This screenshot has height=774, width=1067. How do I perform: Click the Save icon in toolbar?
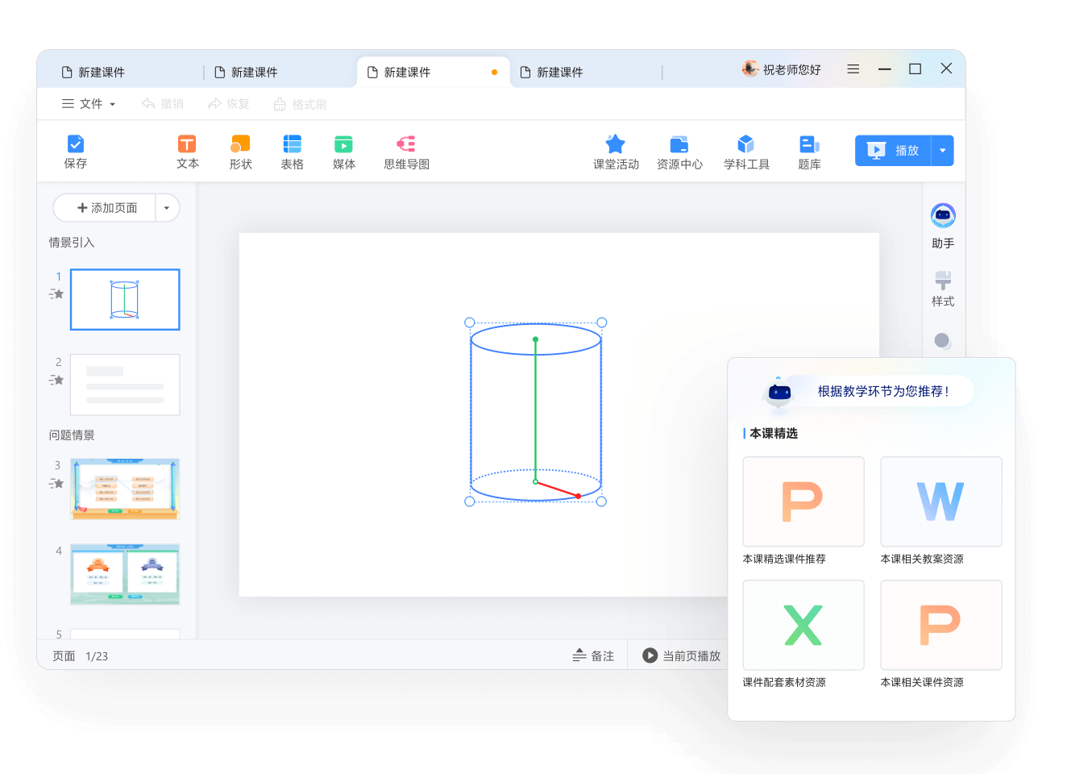pyautogui.click(x=75, y=145)
